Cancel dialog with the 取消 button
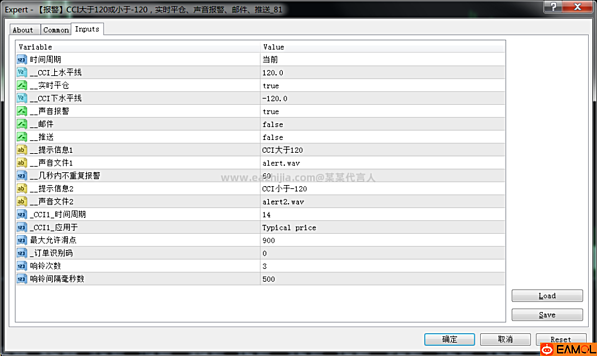 [x=505, y=339]
